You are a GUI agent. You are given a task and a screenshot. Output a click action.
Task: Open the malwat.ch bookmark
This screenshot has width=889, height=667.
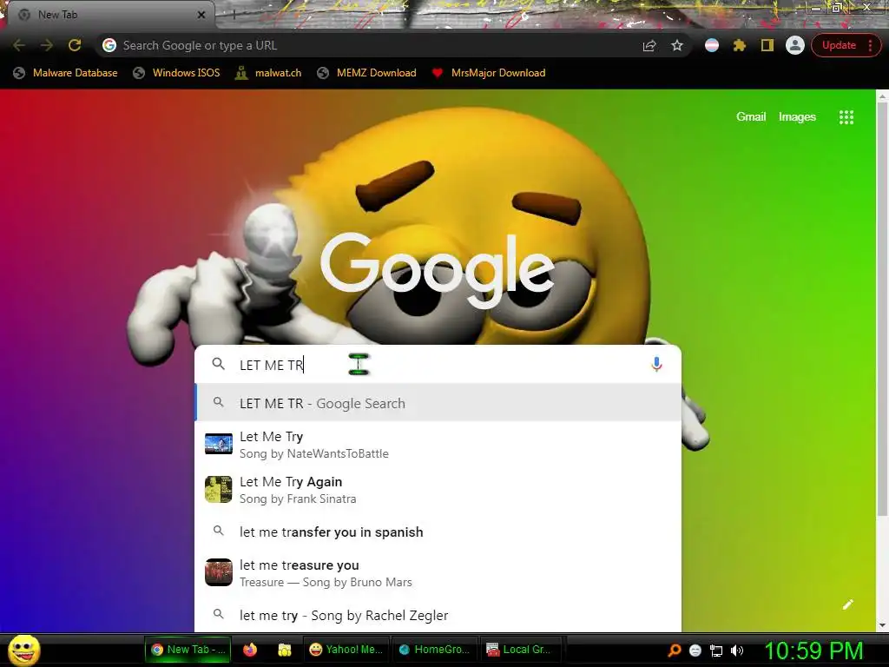click(268, 73)
